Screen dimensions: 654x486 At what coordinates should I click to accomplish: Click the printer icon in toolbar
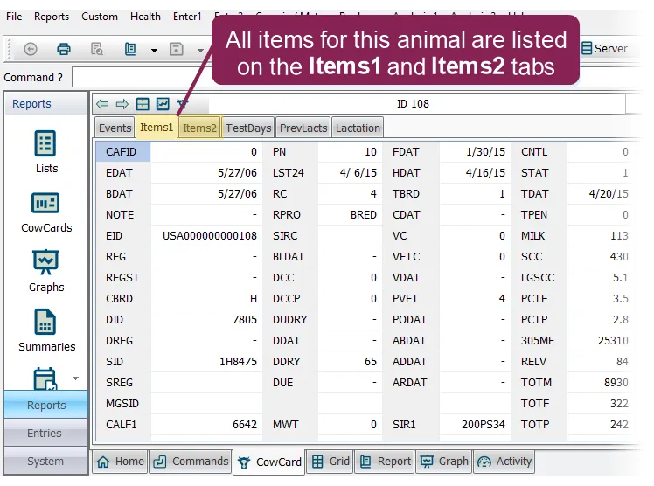click(64, 49)
